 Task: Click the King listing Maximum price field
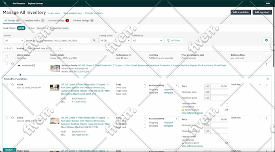(219, 98)
